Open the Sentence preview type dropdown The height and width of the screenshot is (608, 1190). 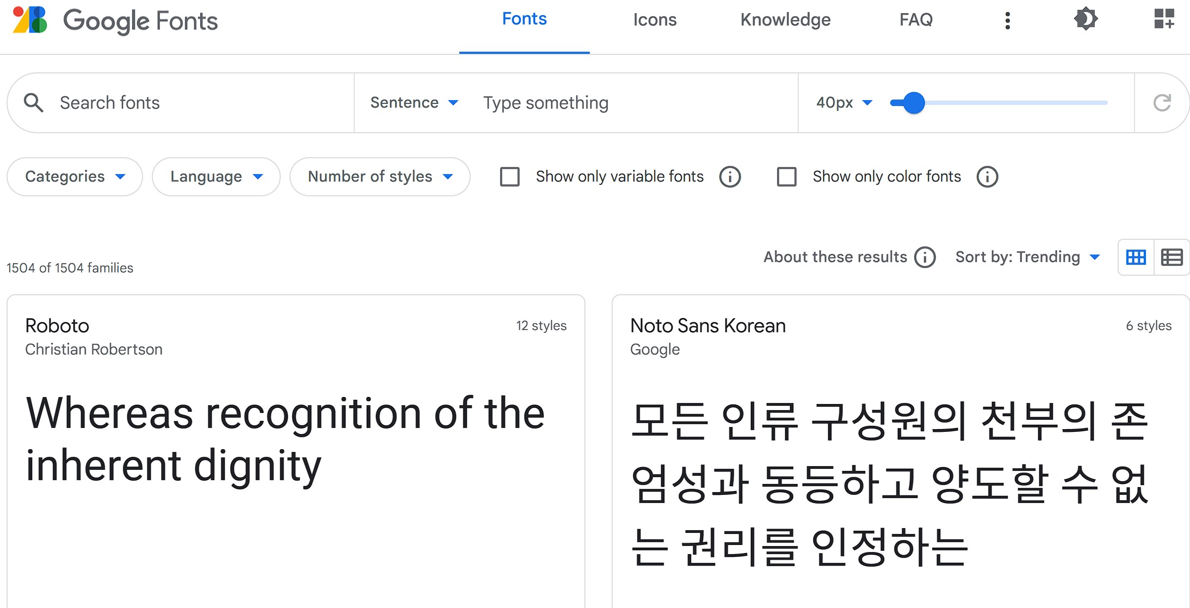point(414,102)
